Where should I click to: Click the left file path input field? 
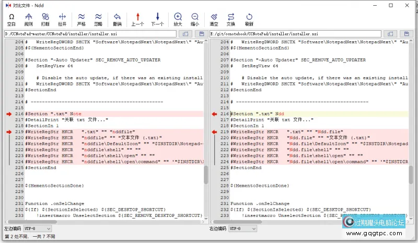pos(90,34)
